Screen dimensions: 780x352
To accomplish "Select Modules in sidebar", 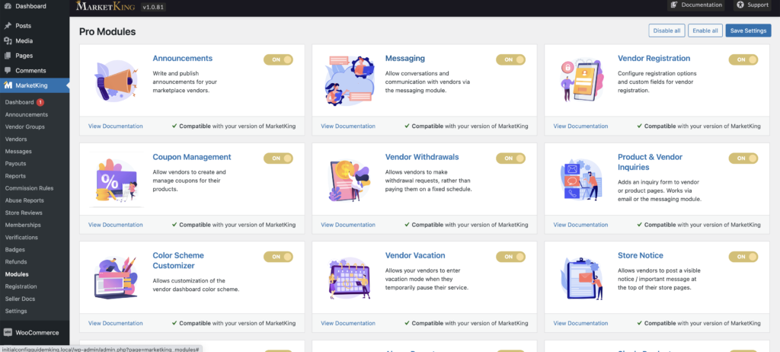I will pos(17,274).
